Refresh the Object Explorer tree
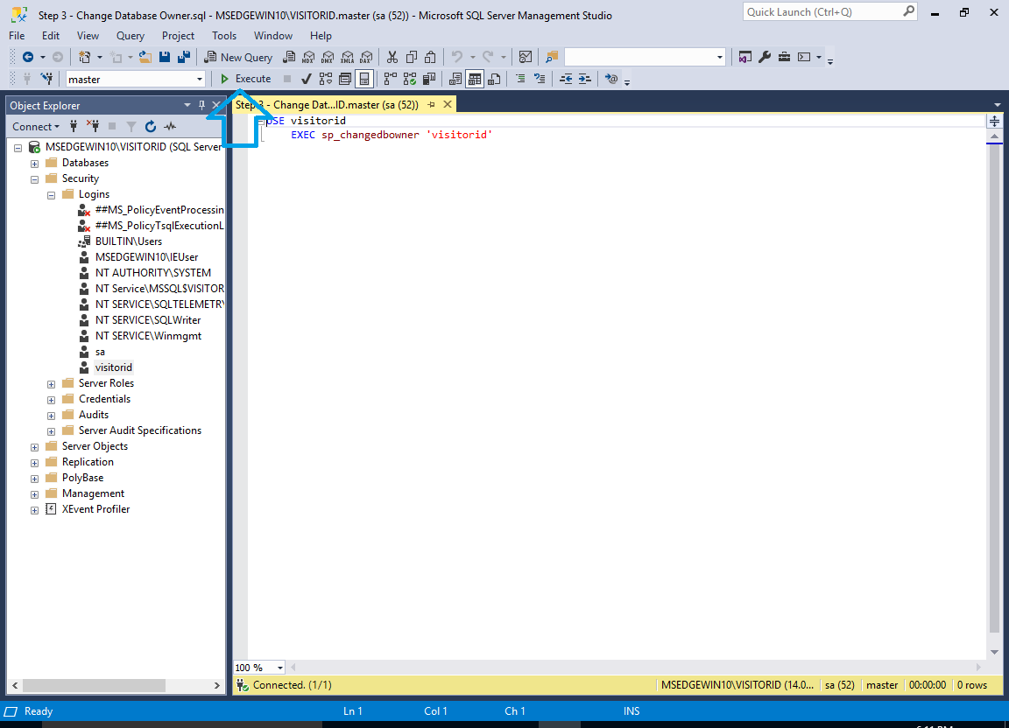Screen dimensions: 1009x728 point(151,127)
